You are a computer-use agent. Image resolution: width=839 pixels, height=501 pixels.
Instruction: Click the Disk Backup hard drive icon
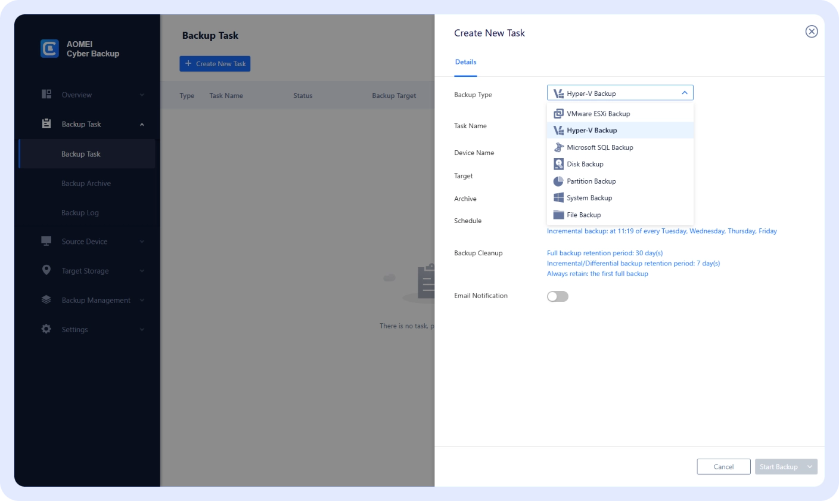click(x=558, y=164)
